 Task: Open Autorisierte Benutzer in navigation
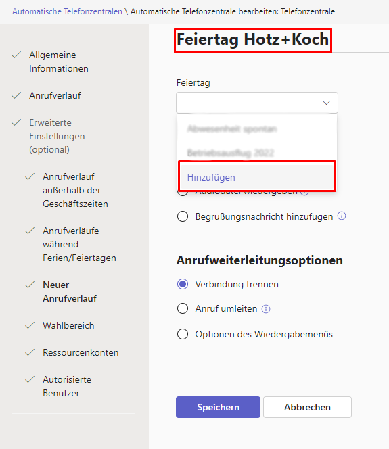[x=67, y=386]
